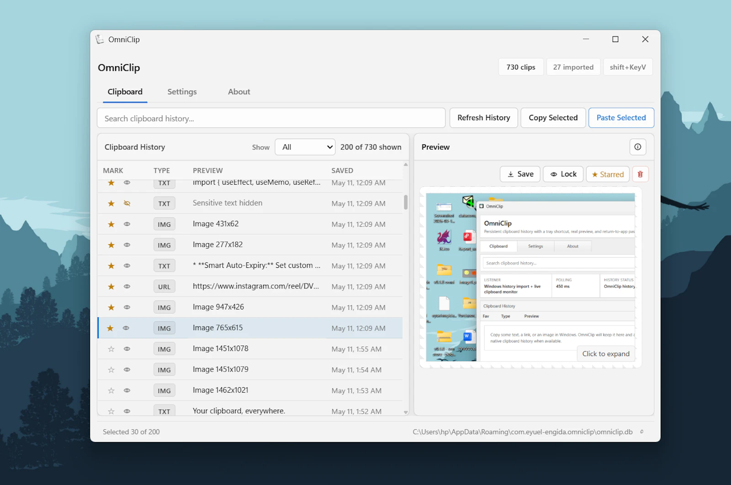Click the SAVED column header
The height and width of the screenshot is (485, 731).
click(342, 171)
